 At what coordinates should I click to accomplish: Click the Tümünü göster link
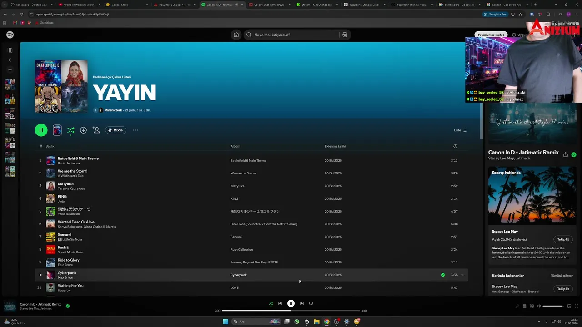562,276
